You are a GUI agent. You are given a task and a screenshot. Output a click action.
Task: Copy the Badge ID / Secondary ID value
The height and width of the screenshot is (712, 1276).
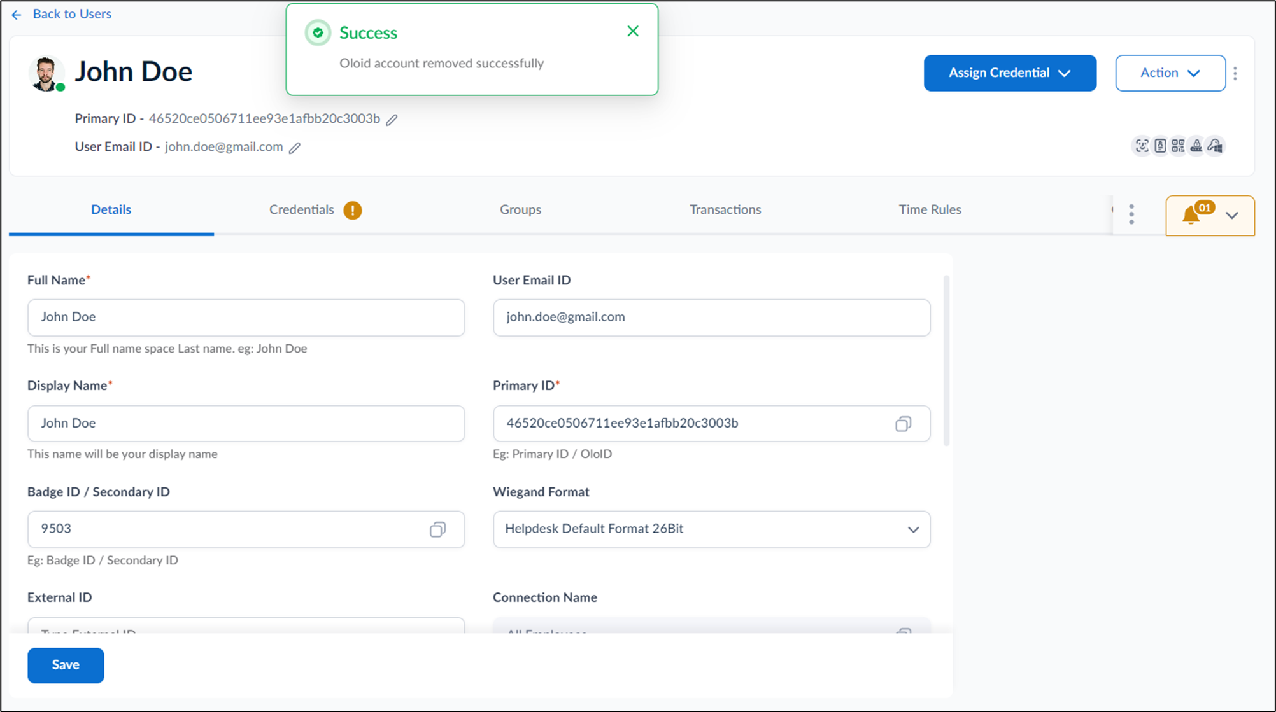(437, 529)
